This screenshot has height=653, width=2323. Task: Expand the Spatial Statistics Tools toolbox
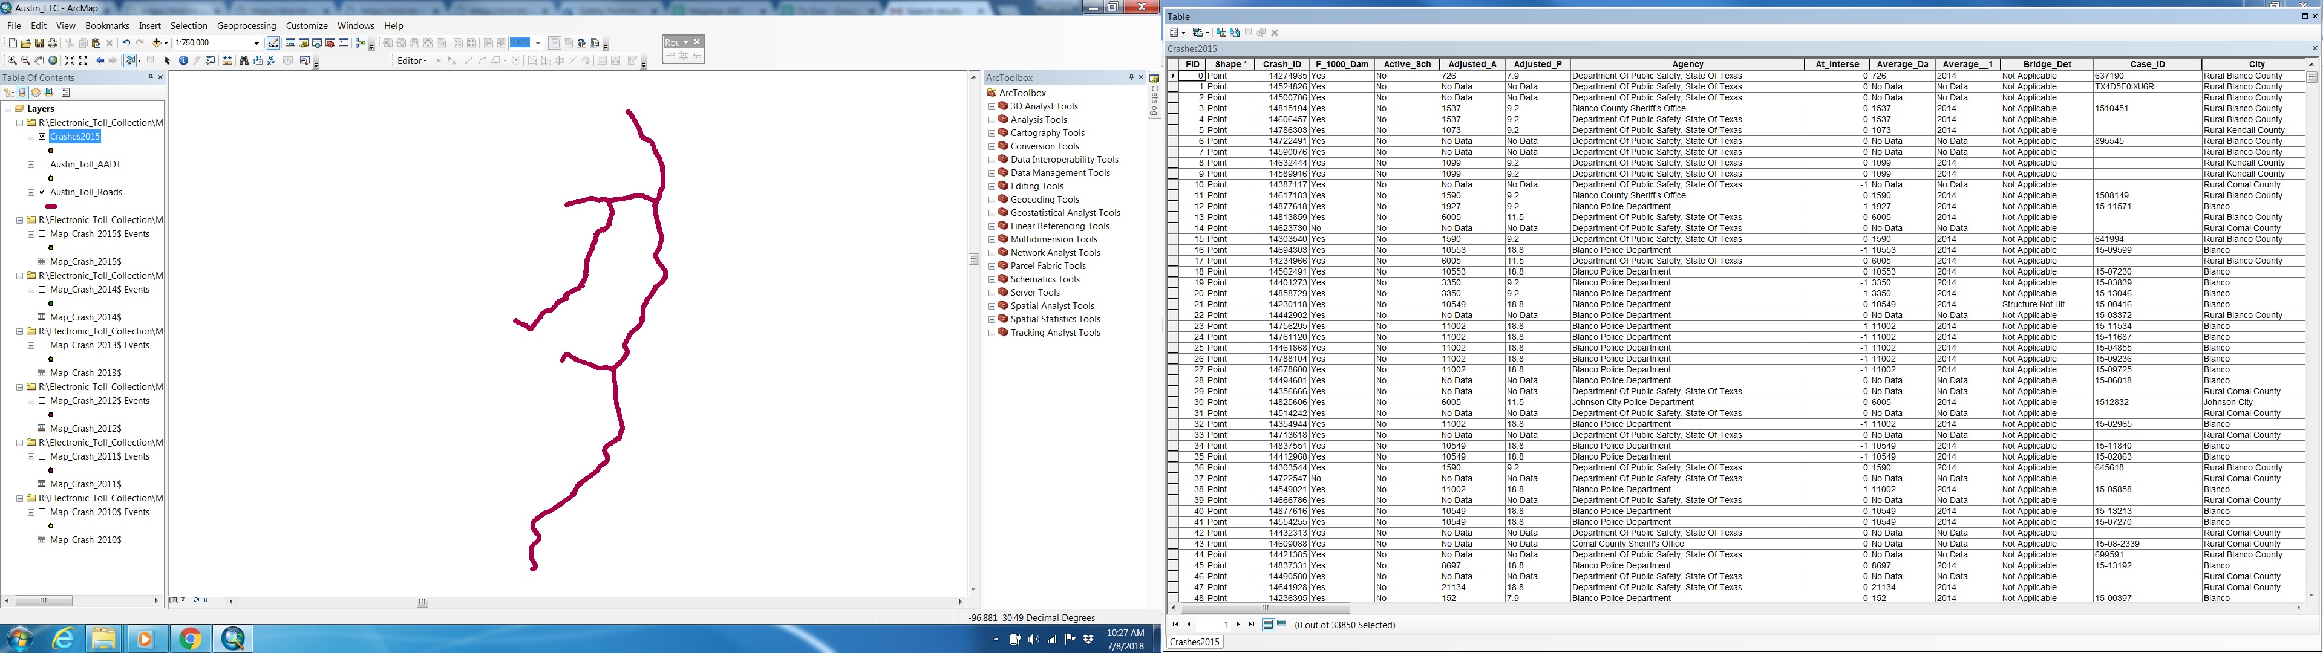coord(992,319)
